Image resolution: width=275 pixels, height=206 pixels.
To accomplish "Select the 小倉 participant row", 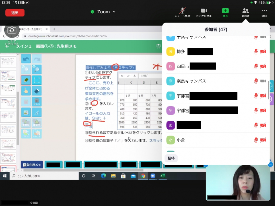I will 216,140.
